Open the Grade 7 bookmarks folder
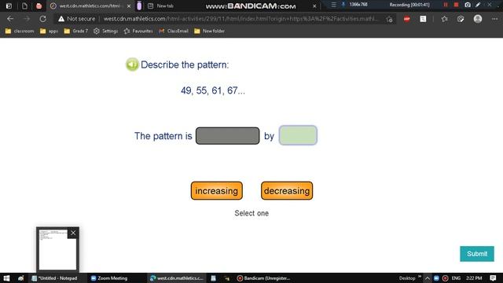503x283 pixels. pyautogui.click(x=76, y=31)
